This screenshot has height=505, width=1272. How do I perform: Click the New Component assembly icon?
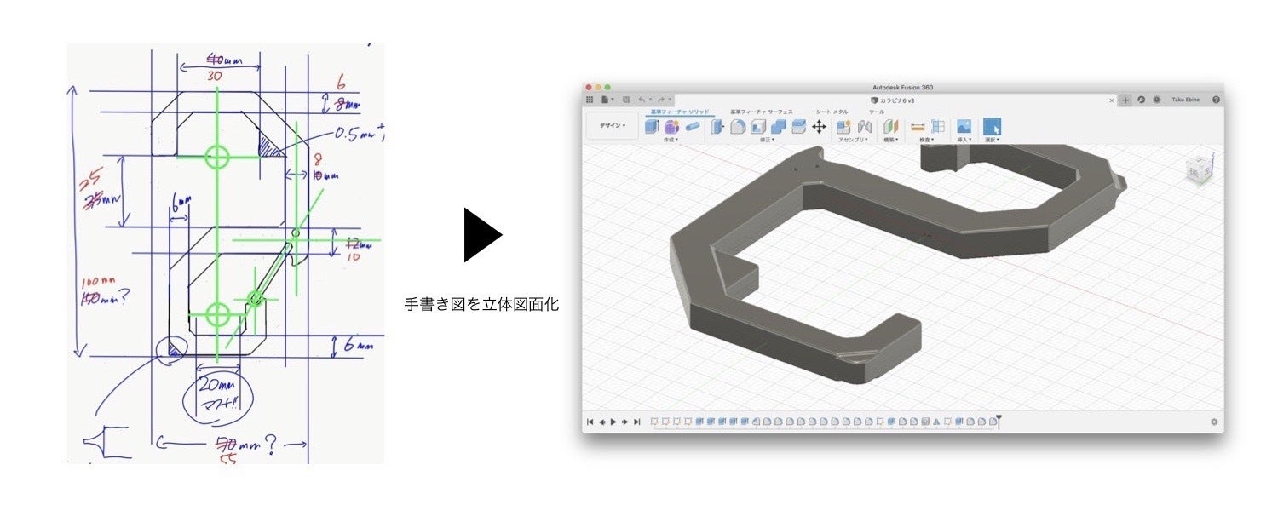(x=843, y=127)
